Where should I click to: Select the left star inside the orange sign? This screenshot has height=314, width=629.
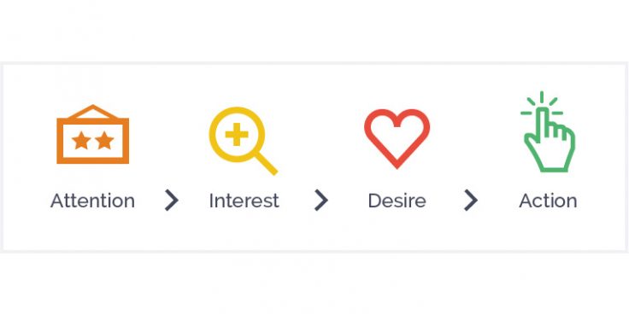81,141
